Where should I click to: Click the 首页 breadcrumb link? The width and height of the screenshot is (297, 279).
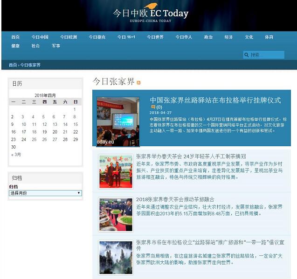click(x=13, y=65)
